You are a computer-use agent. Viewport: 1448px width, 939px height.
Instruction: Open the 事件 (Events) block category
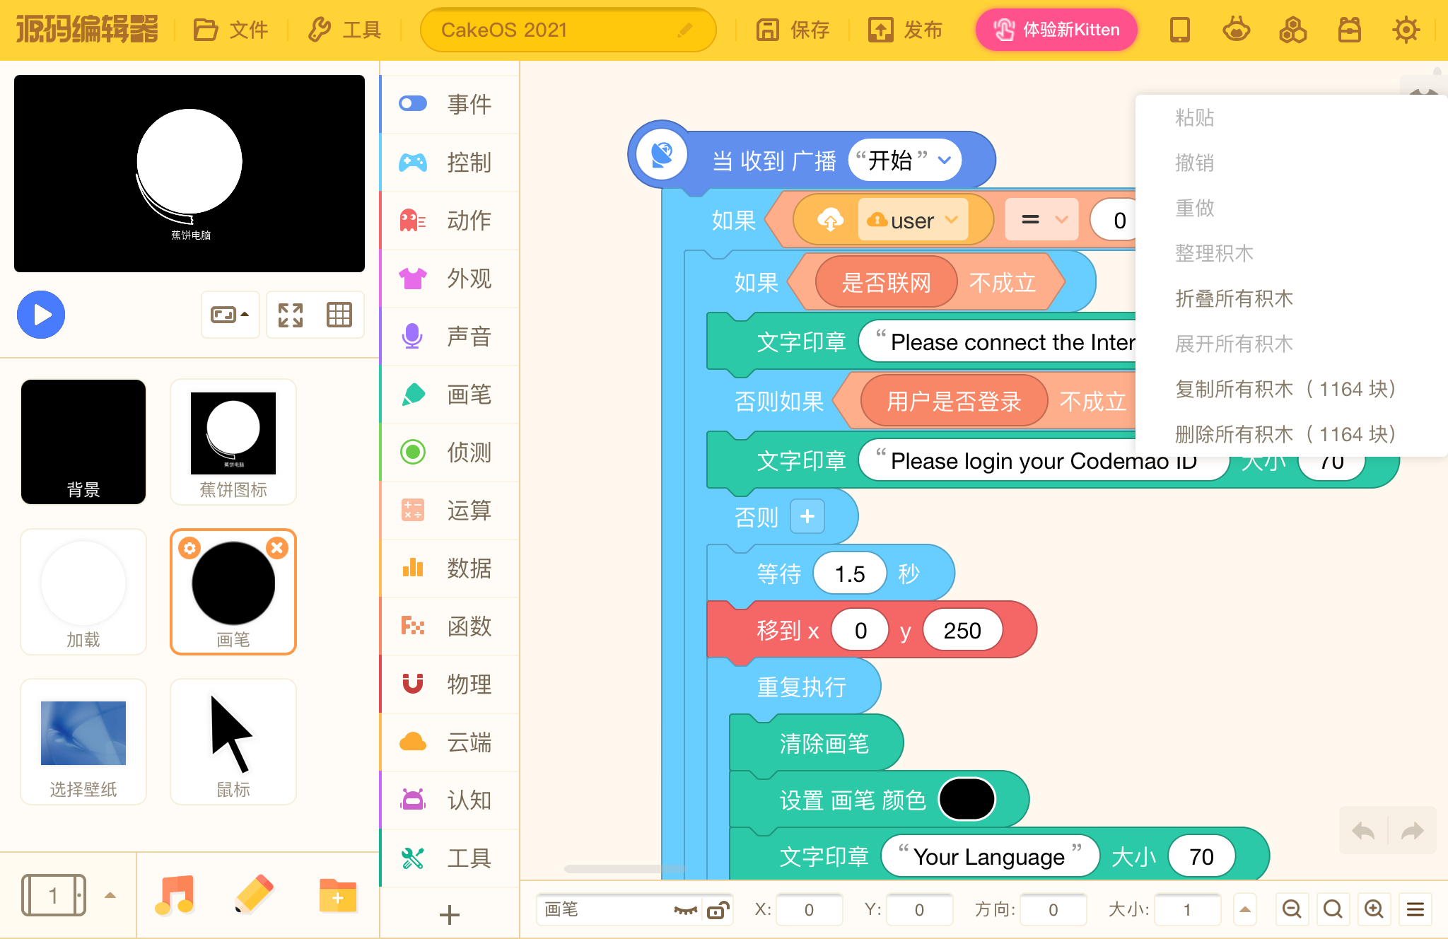(x=450, y=104)
